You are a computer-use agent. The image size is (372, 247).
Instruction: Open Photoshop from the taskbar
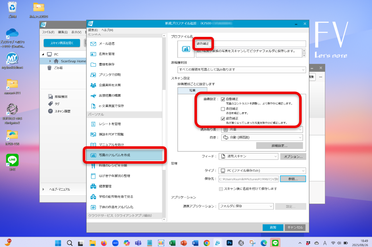pos(229,243)
